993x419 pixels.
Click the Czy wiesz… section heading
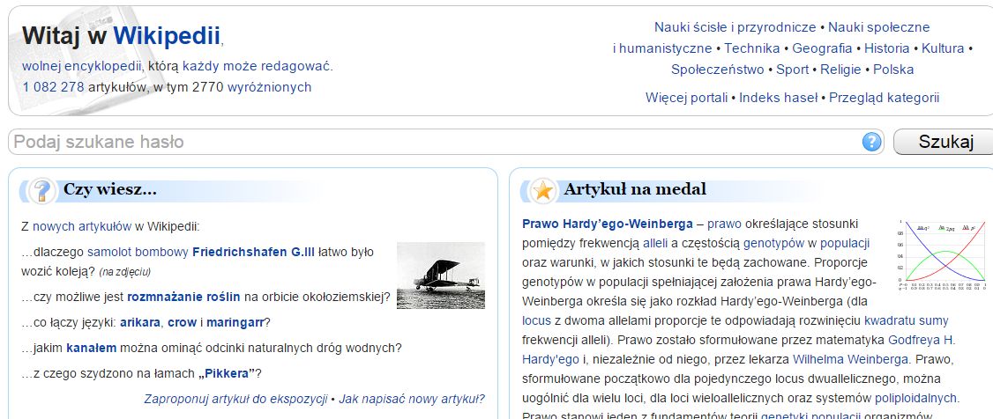coord(109,189)
